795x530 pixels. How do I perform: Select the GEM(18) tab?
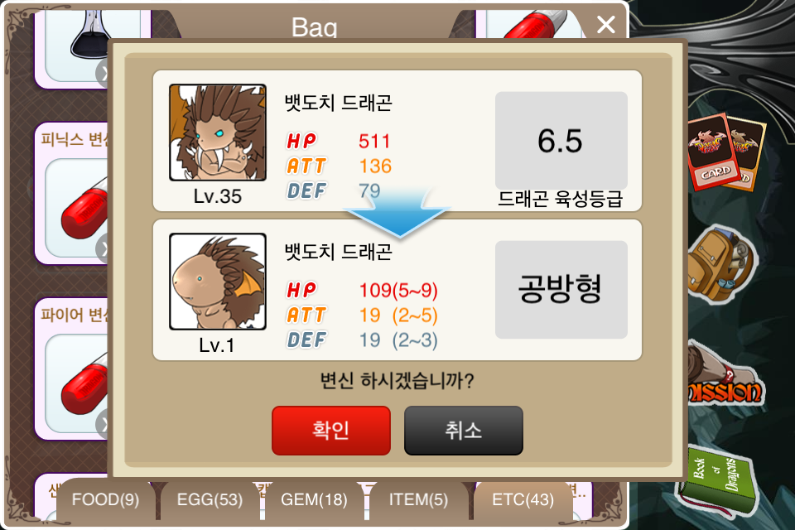click(314, 500)
